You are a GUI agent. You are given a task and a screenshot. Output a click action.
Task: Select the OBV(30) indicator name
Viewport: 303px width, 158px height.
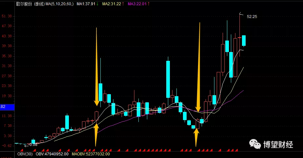coord(25,154)
